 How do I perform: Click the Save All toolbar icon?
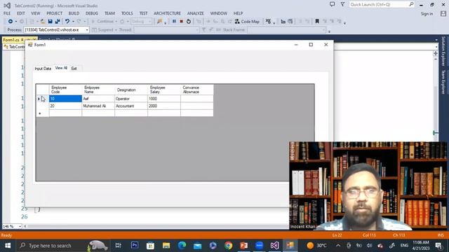point(58,22)
